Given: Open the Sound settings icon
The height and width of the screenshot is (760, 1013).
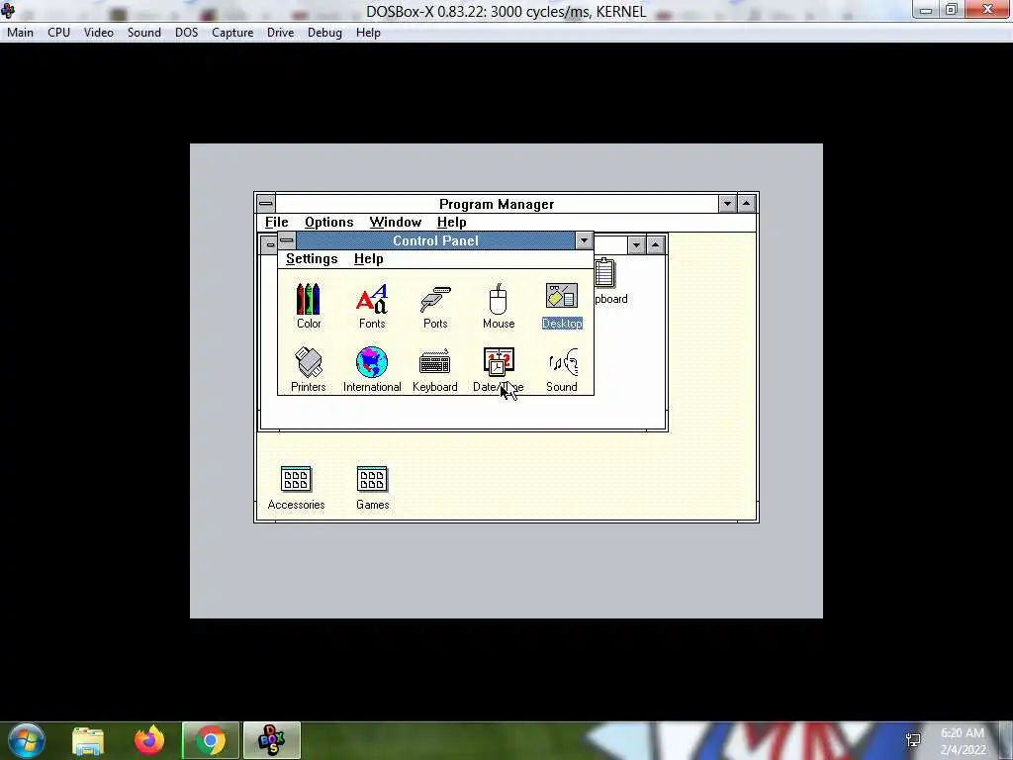Looking at the screenshot, I should pos(562,370).
